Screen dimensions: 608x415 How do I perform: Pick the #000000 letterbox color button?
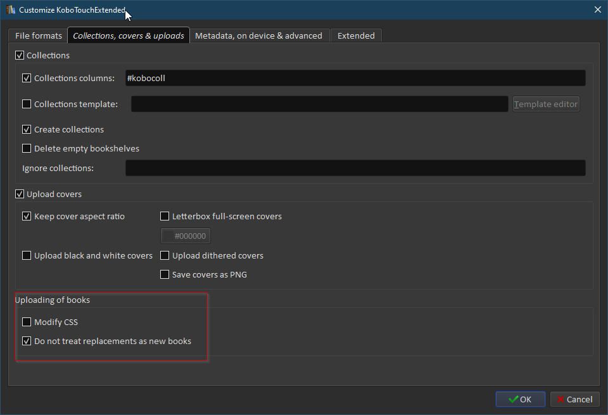click(186, 236)
